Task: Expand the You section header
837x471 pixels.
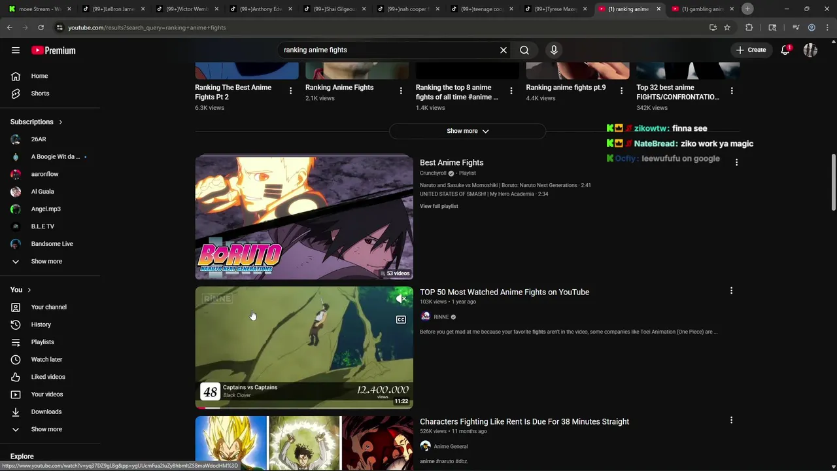Action: pos(21,290)
